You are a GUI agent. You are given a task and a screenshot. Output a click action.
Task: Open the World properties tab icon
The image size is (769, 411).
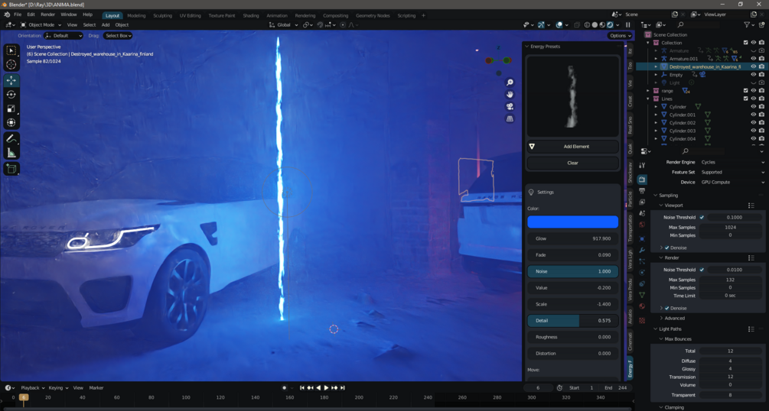click(642, 225)
